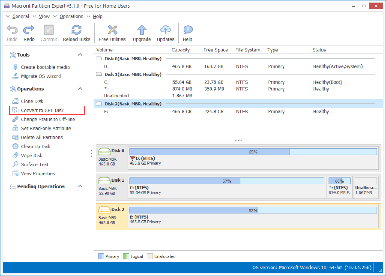This screenshot has height=276, width=386.
Task: Open the dropdown arrow before View
Action: point(34,17)
